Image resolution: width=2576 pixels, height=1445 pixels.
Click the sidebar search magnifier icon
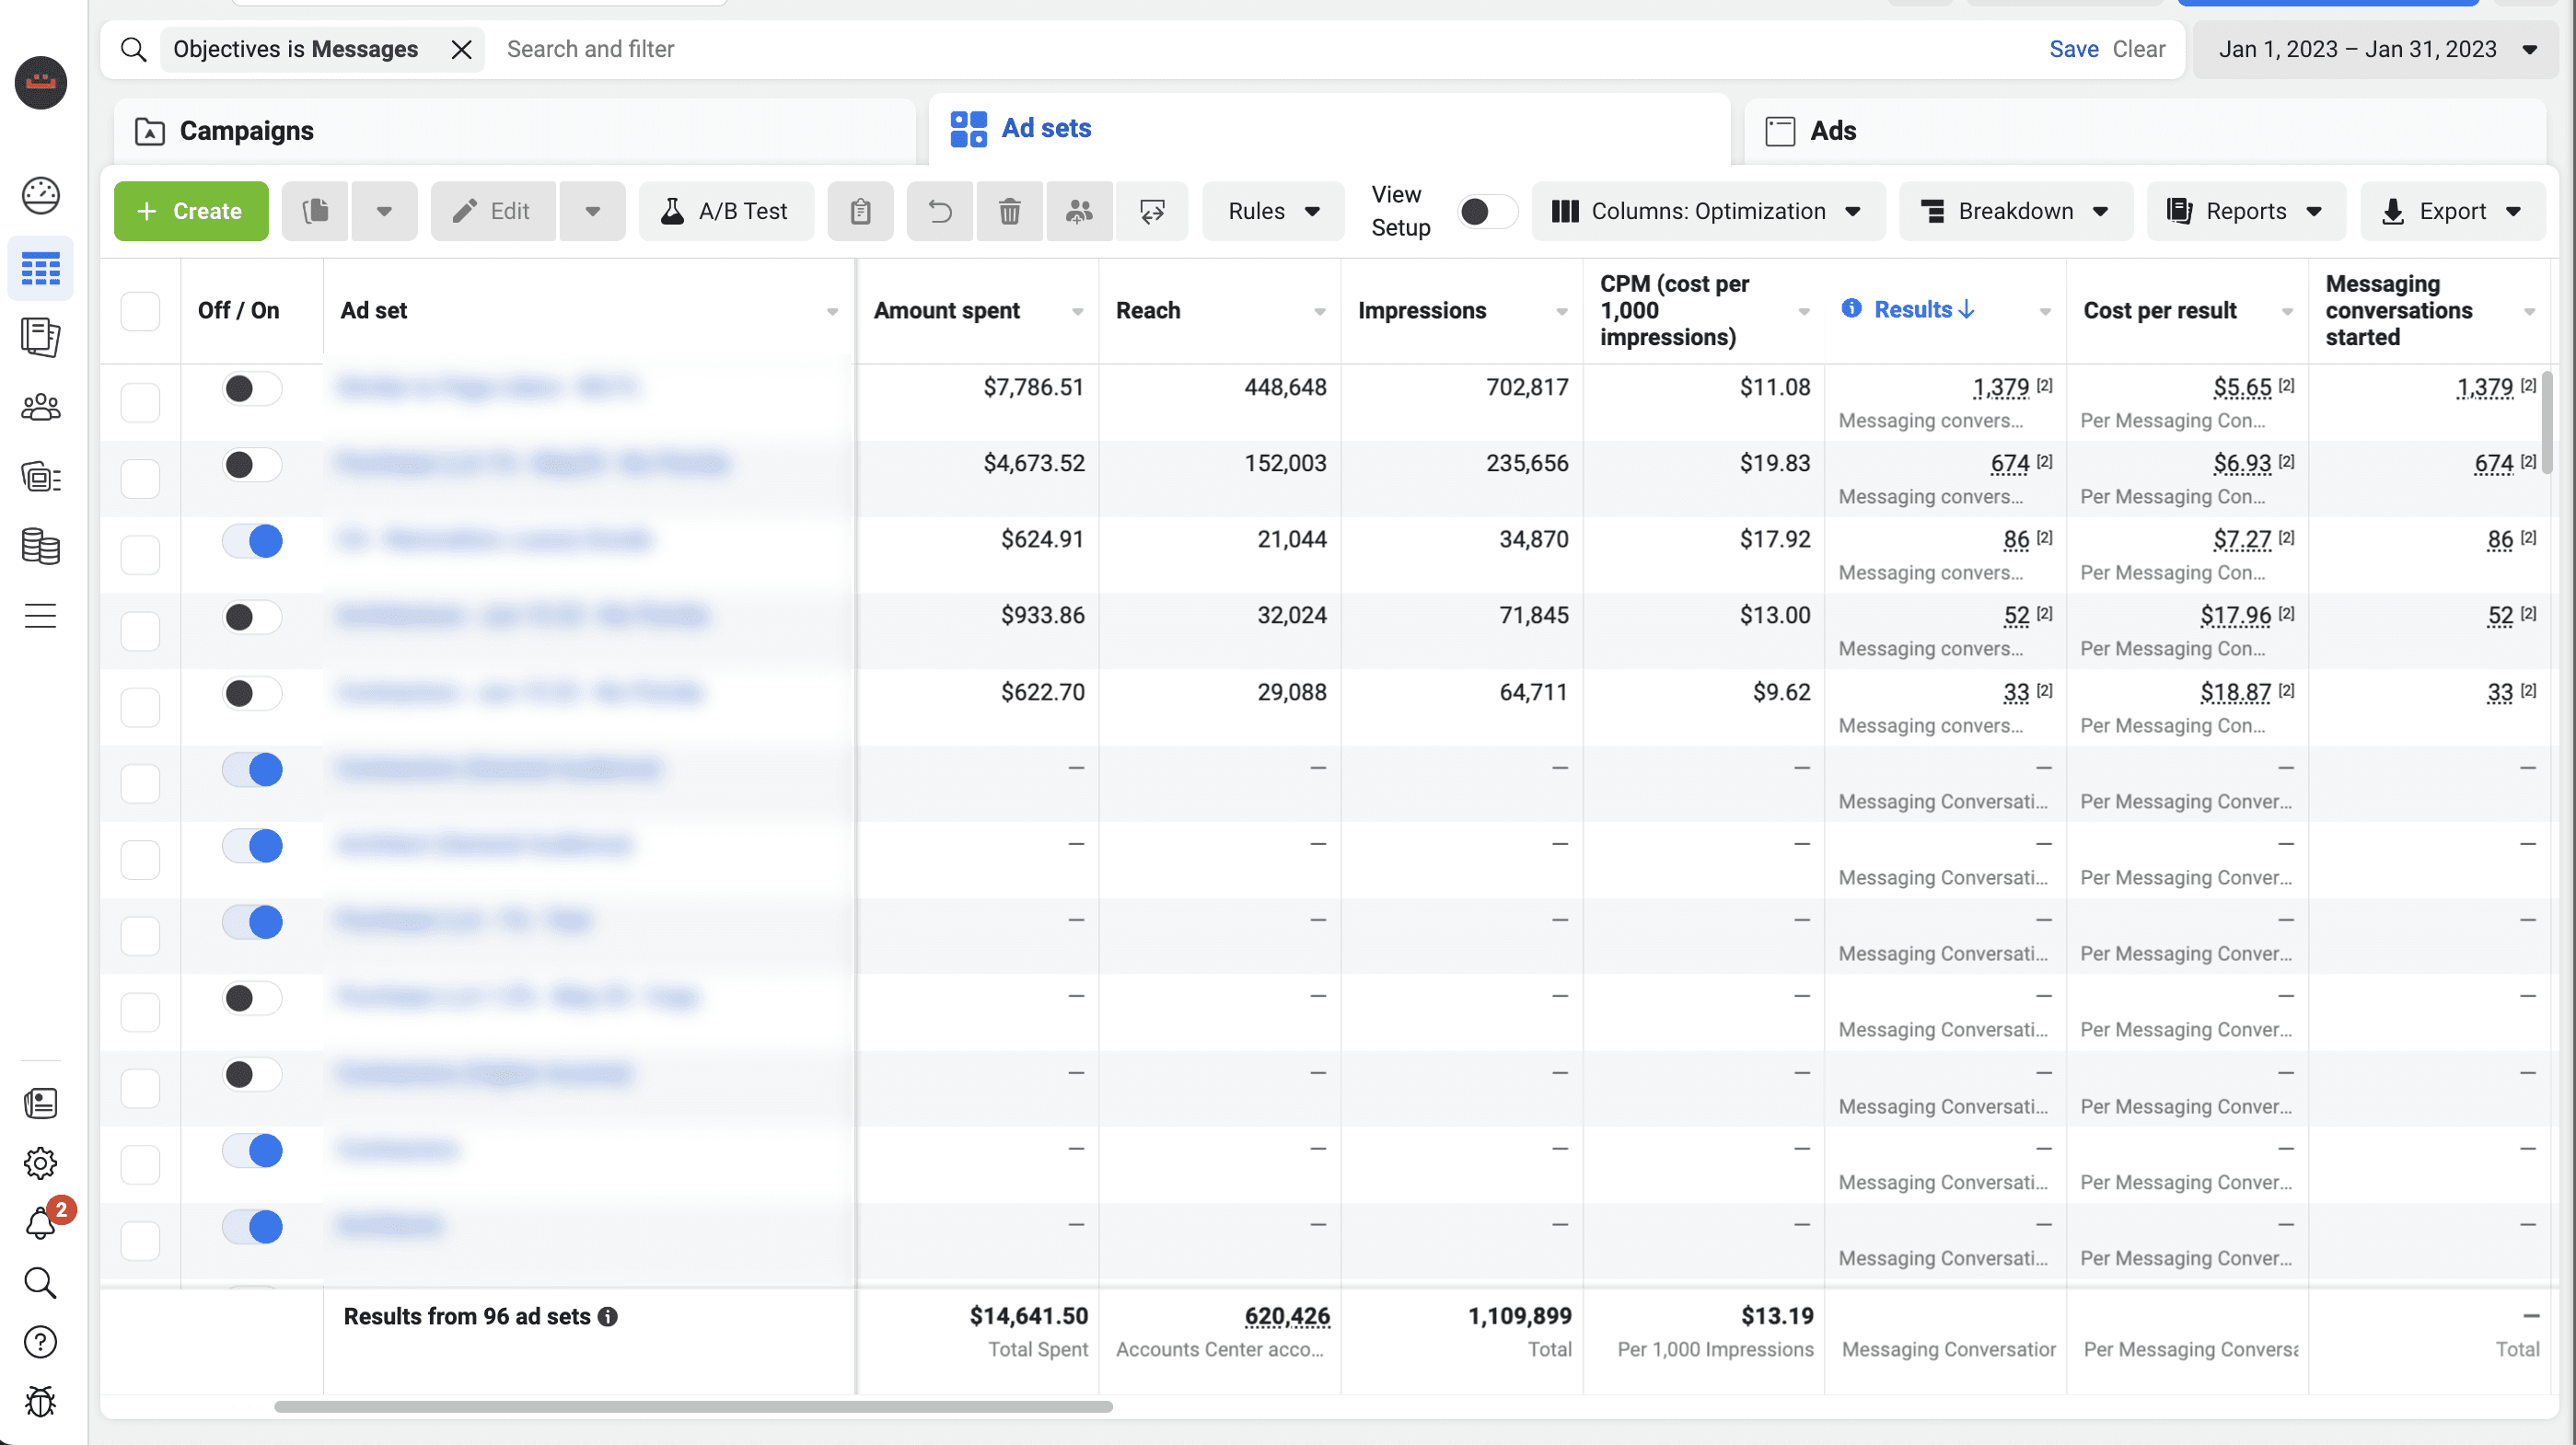40,1282
